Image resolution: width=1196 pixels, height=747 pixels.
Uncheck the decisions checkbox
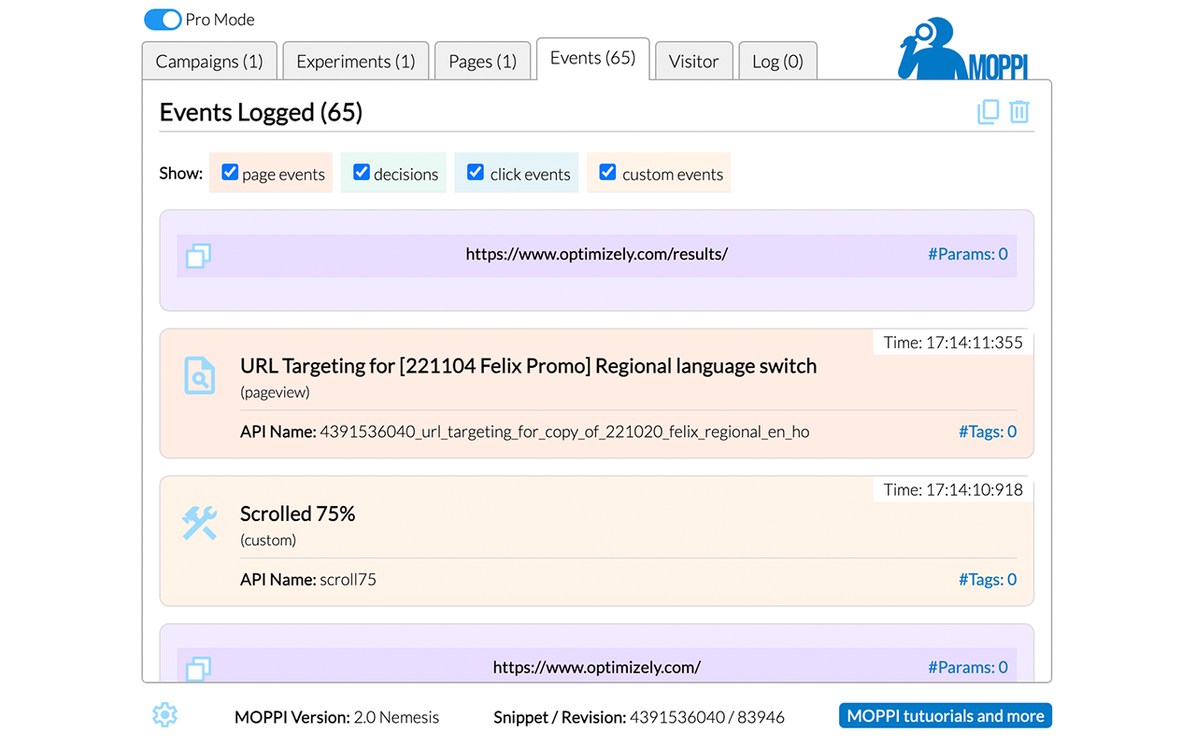(362, 173)
